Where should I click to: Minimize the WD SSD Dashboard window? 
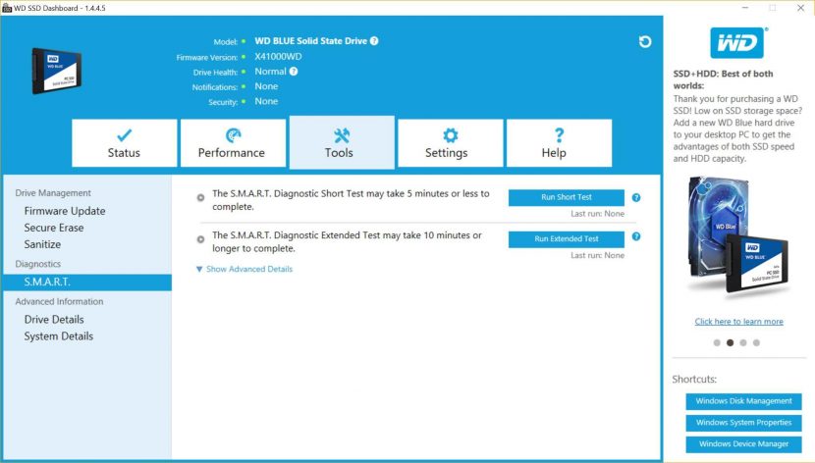tap(745, 8)
